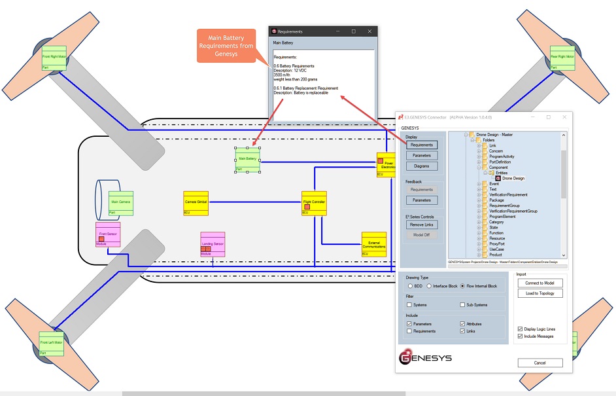Select the Flow Internal Block radio button
The width and height of the screenshot is (616, 396).
(x=462, y=286)
